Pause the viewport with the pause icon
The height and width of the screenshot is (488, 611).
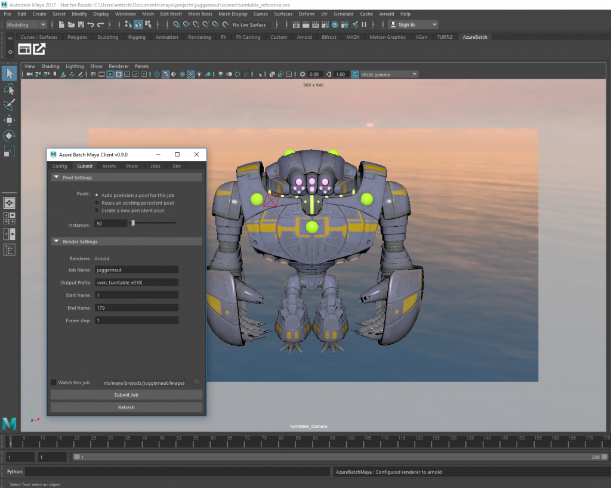pyautogui.click(x=365, y=24)
